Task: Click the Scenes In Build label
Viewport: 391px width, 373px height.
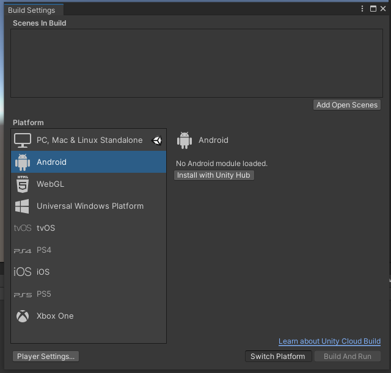Action: click(39, 23)
